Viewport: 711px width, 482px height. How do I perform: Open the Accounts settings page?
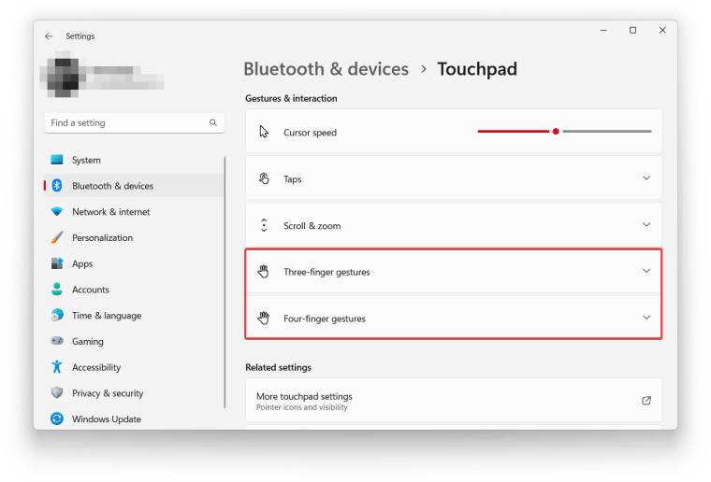click(x=91, y=290)
